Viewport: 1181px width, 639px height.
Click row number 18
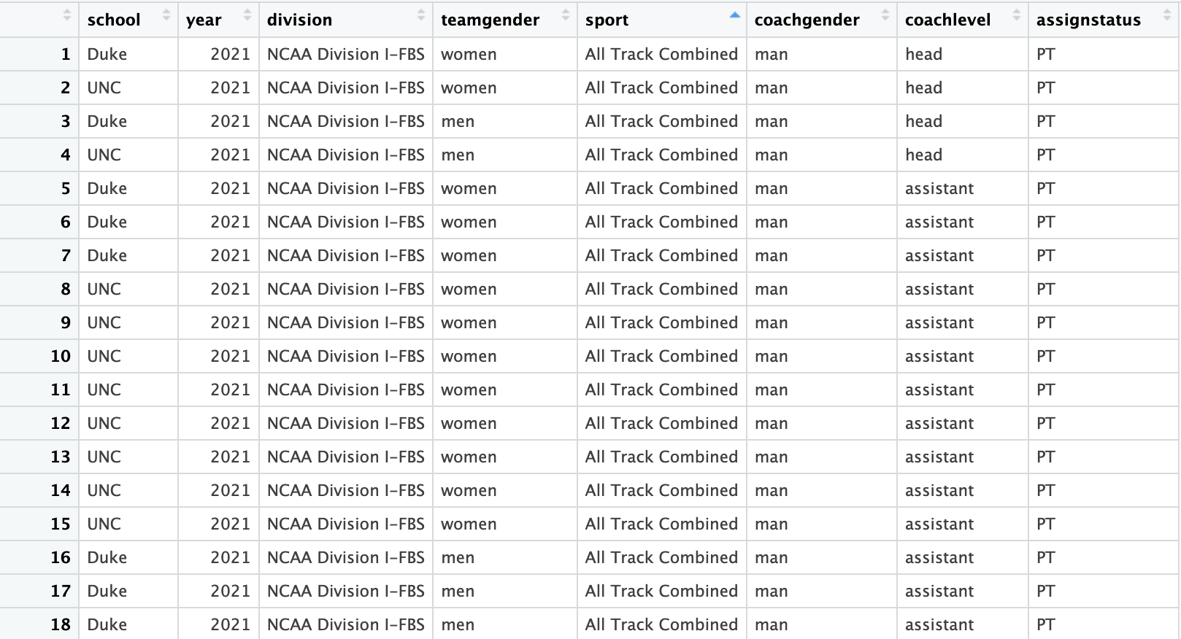[x=61, y=625]
